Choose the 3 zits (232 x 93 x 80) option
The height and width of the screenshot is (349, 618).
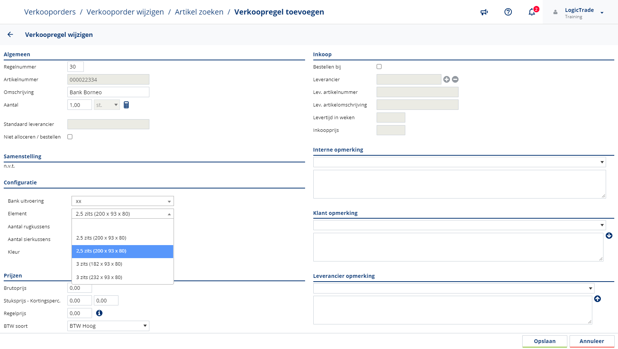99,277
